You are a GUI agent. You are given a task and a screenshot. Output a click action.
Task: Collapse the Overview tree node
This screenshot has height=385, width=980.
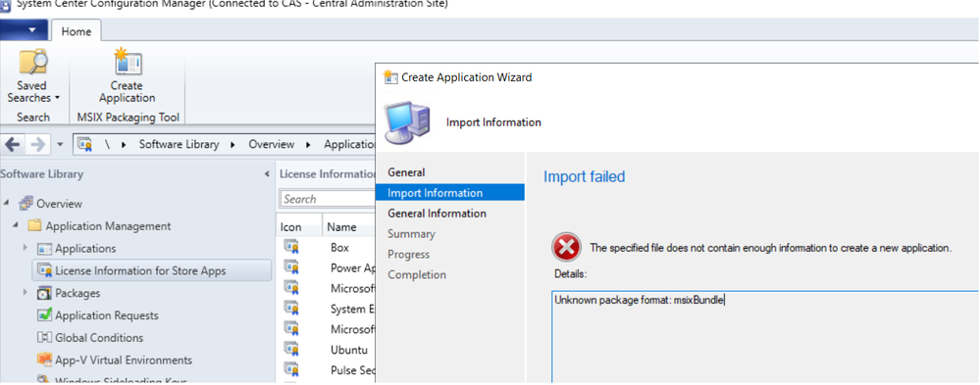tap(7, 203)
